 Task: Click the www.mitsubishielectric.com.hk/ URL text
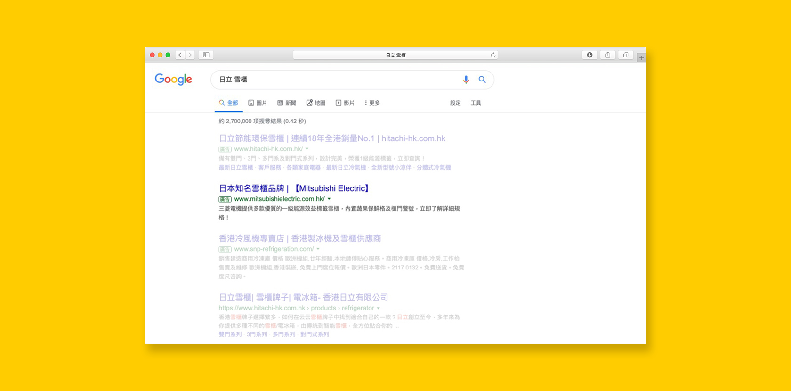pos(279,199)
